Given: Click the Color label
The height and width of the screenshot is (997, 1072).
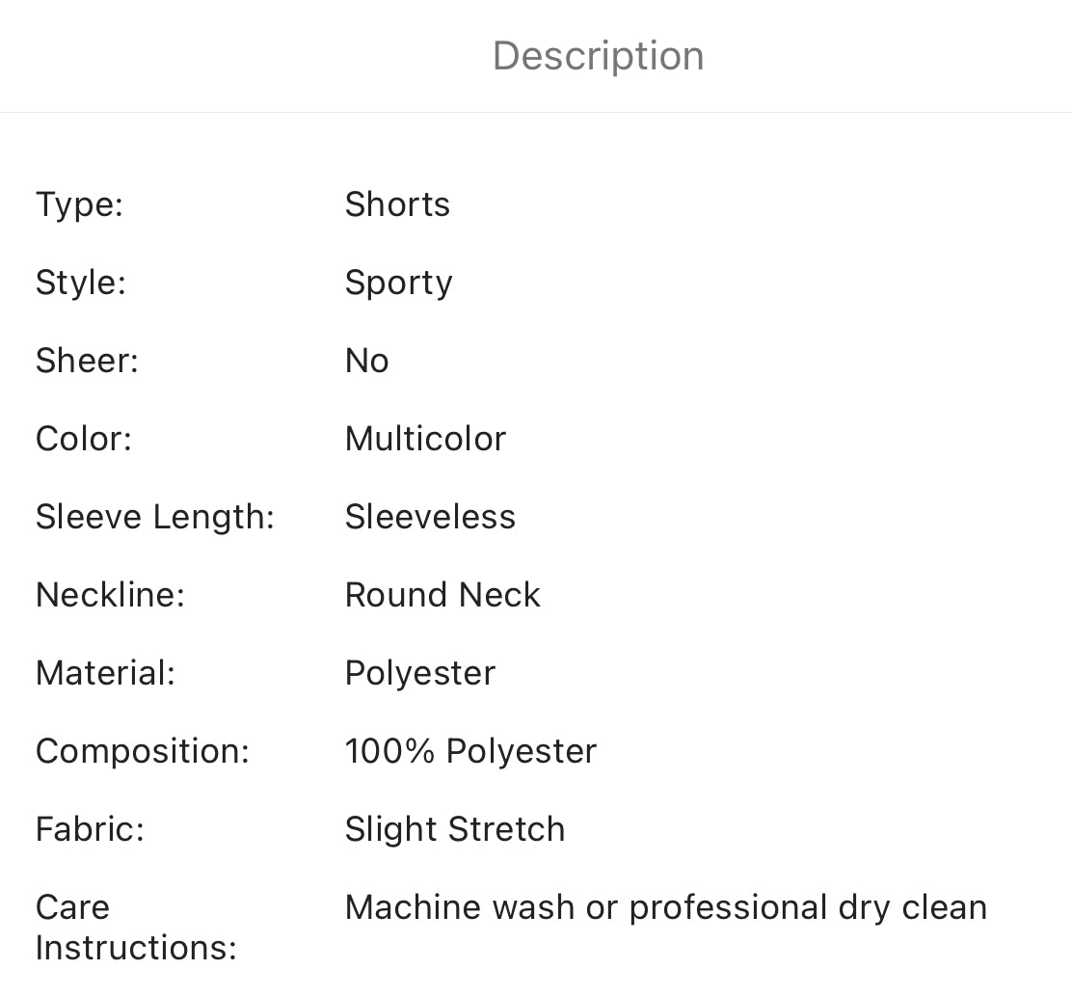Looking at the screenshot, I should [84, 439].
